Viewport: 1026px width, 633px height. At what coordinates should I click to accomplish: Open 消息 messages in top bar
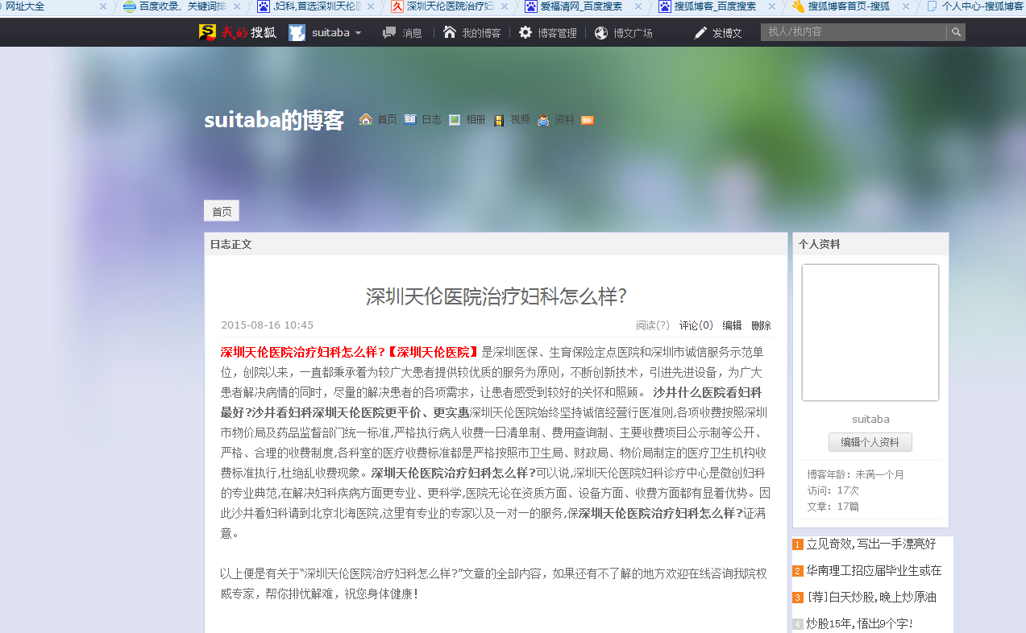pyautogui.click(x=402, y=33)
